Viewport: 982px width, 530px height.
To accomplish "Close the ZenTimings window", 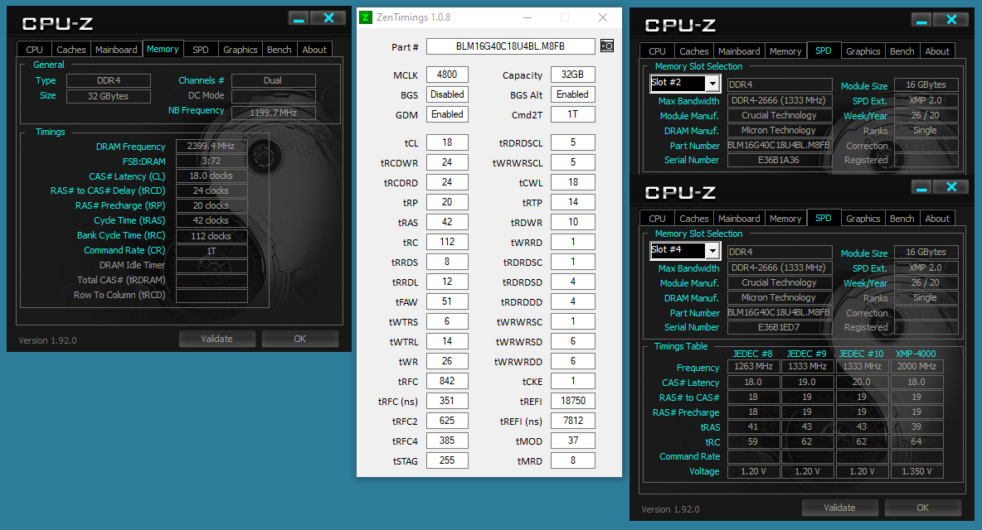I will point(603,17).
